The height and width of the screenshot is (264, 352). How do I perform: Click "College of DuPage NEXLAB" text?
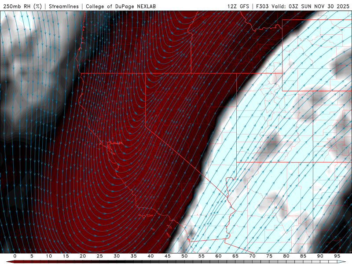121,6
